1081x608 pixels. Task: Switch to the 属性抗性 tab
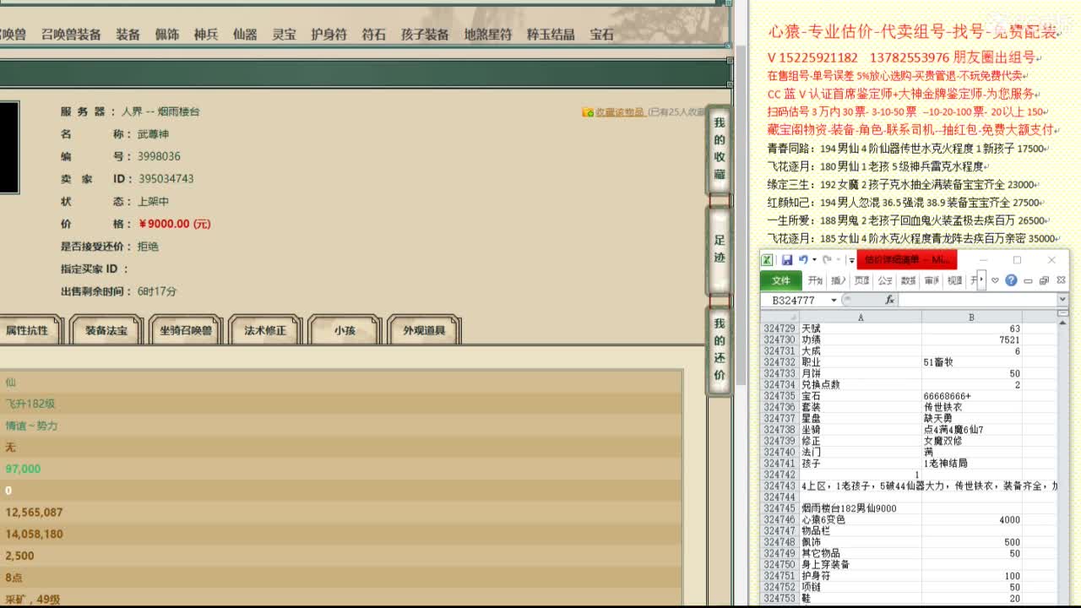32,331
